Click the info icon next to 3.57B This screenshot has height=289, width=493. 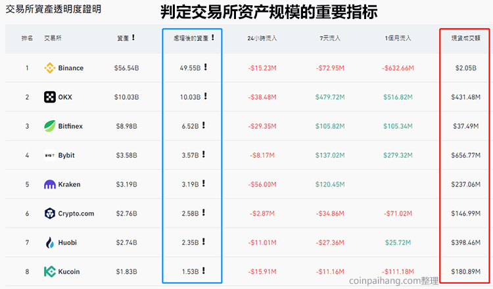[203, 154]
